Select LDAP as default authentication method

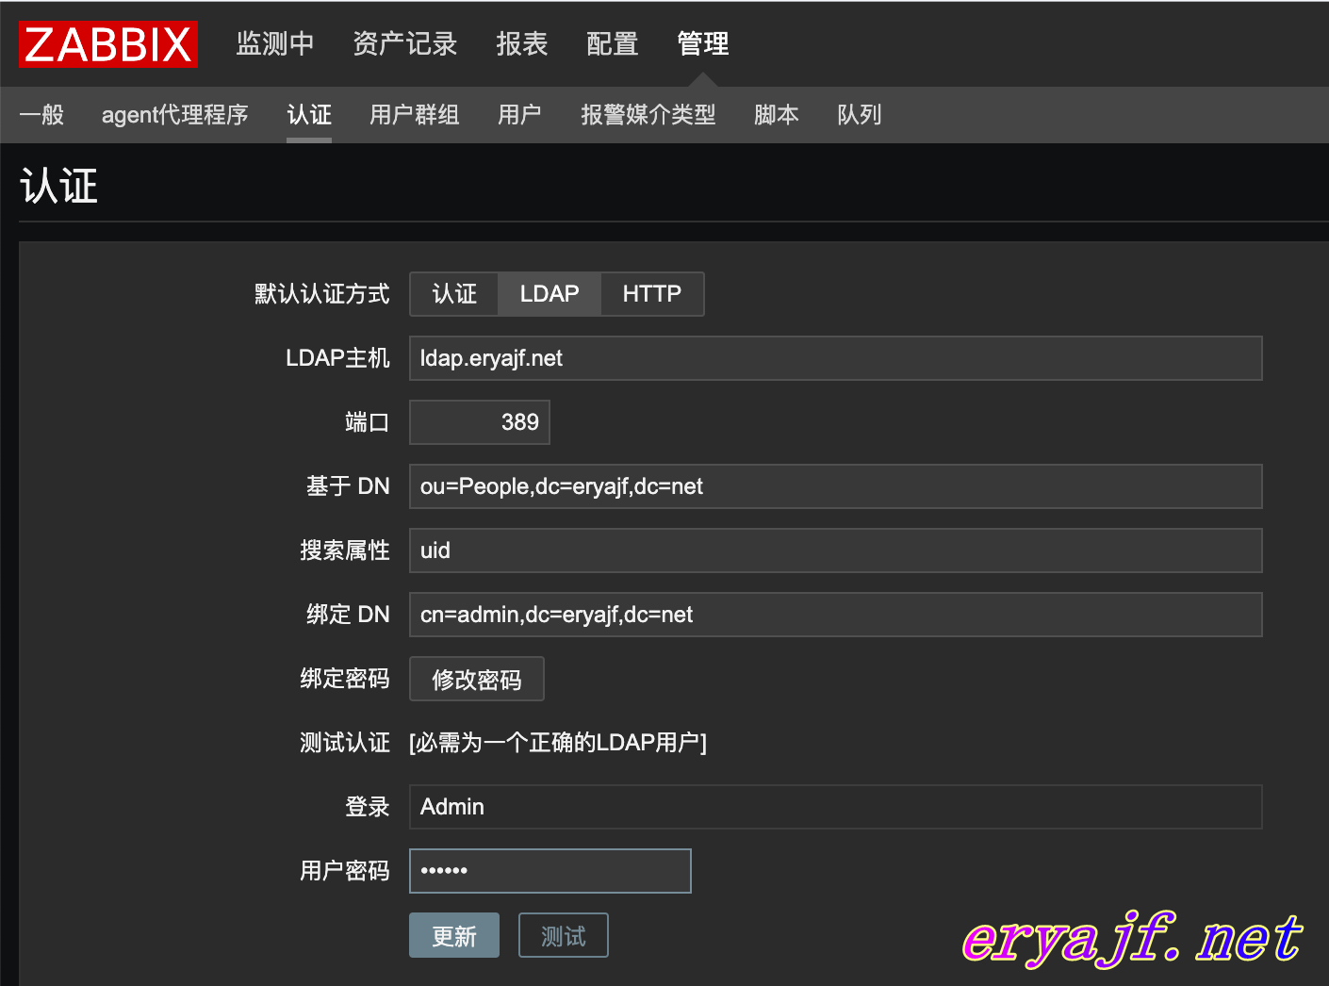(550, 294)
